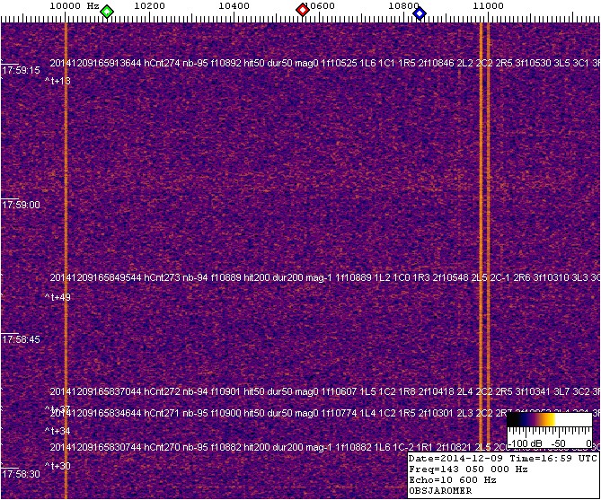Click the blue diamond frequency marker
This screenshot has width=601, height=500.
[420, 12]
